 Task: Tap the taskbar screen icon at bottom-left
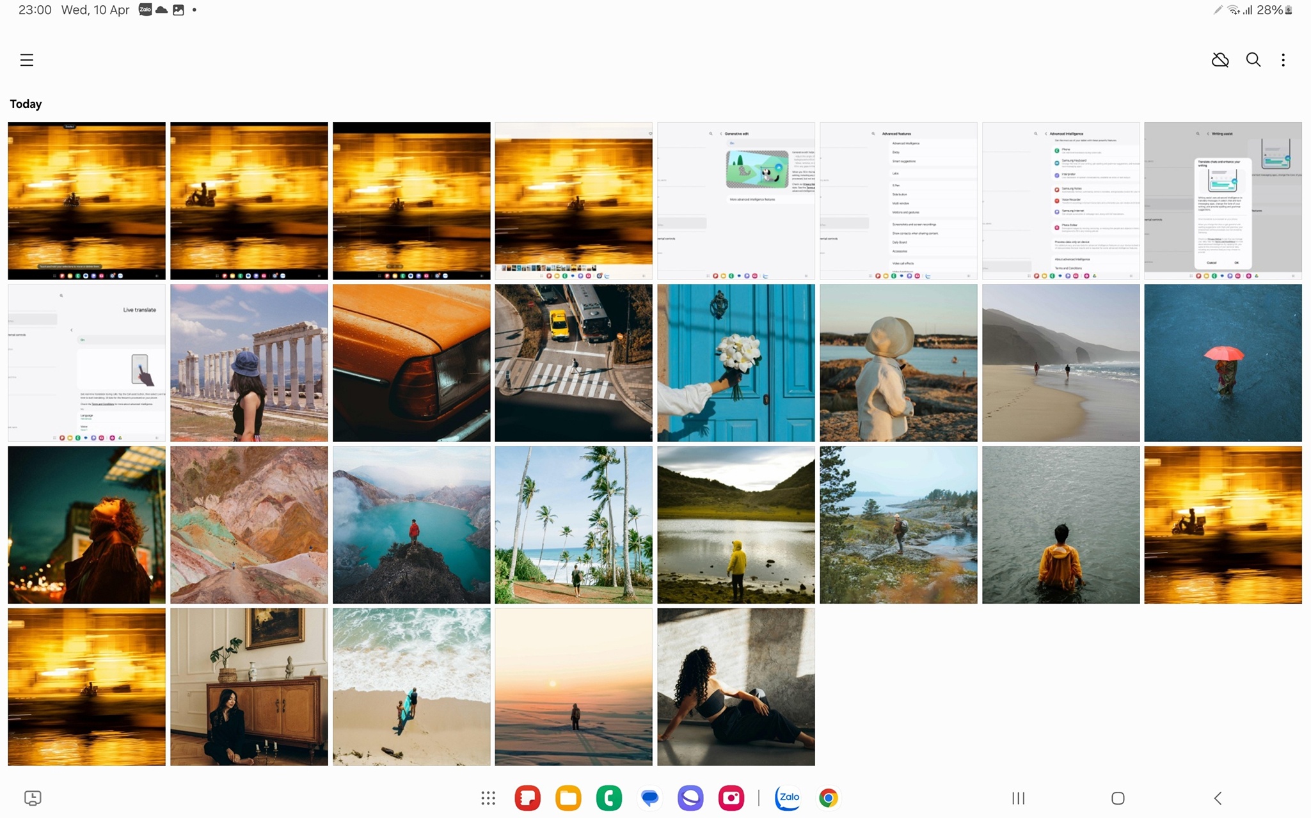33,798
